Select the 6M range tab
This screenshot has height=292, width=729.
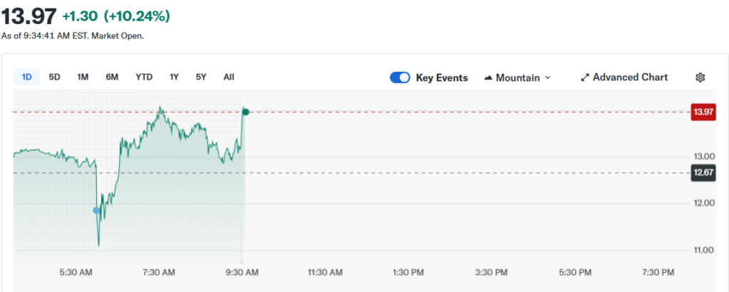(112, 77)
